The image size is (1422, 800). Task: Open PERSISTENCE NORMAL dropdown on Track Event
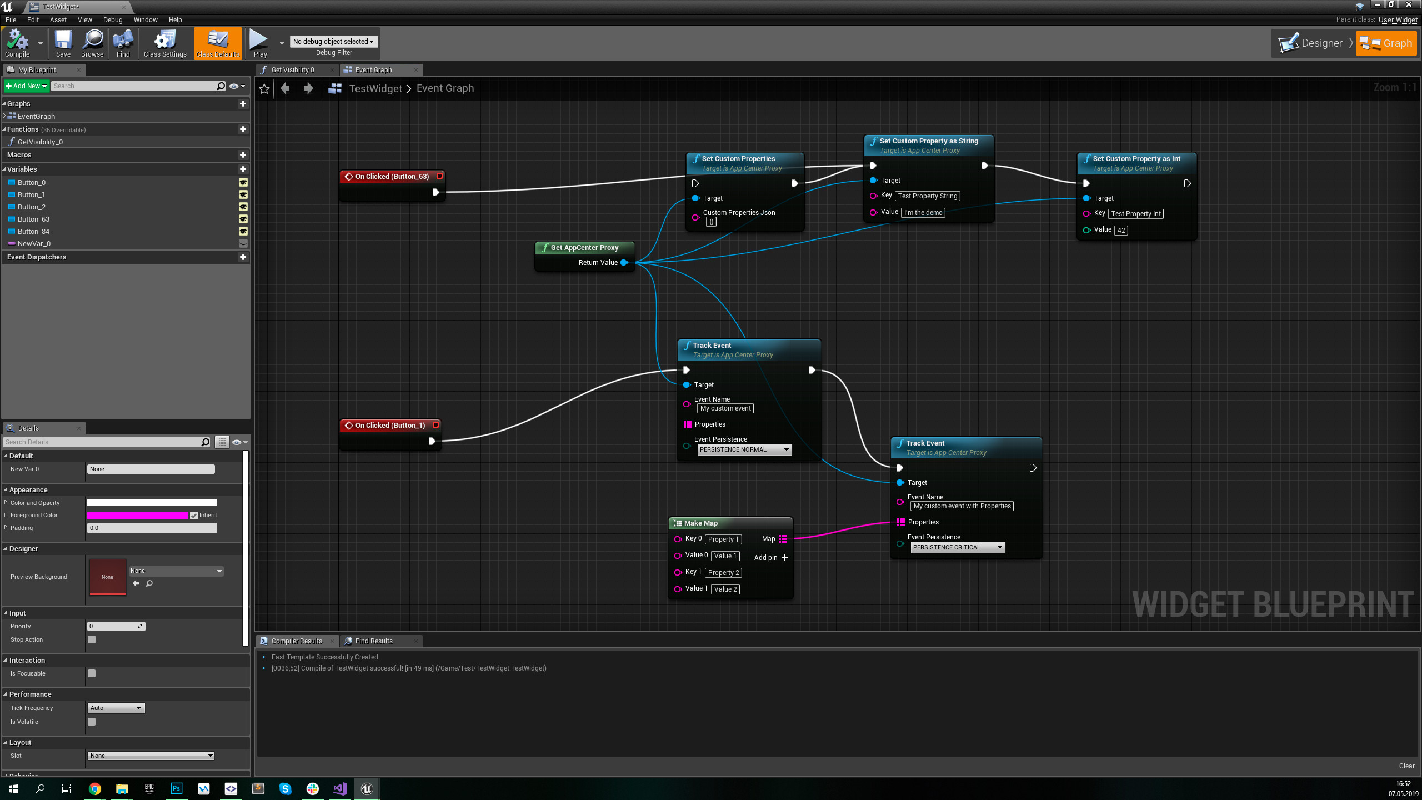[x=744, y=449]
